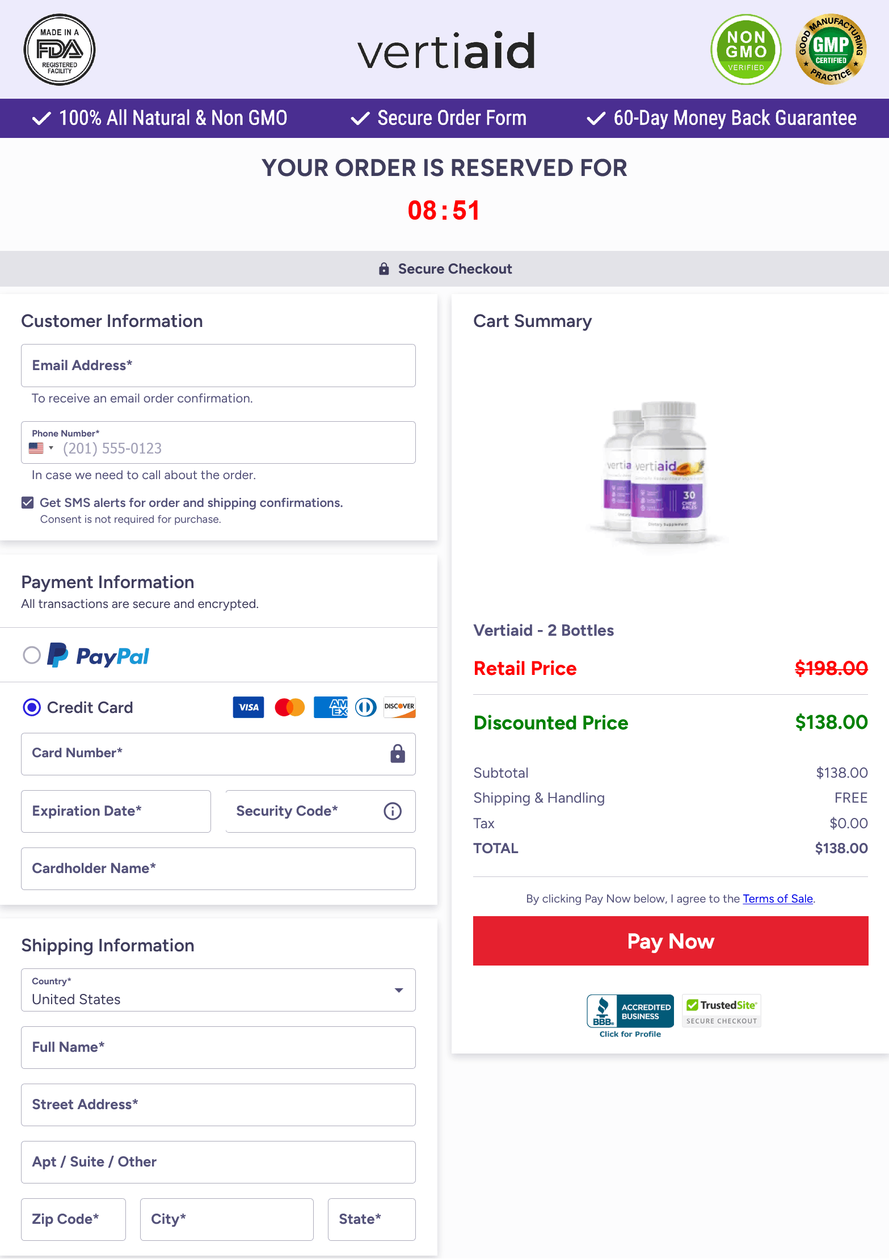889x1259 pixels.
Task: Click the Email Address input field
Action: click(x=218, y=366)
